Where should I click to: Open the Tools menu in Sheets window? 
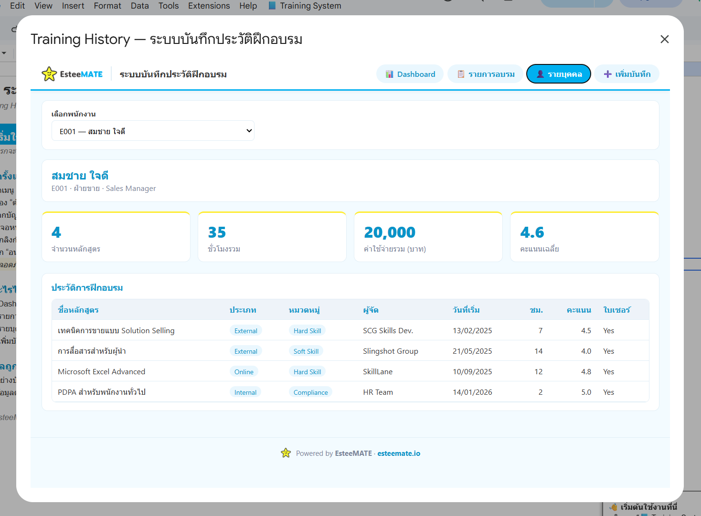point(169,6)
